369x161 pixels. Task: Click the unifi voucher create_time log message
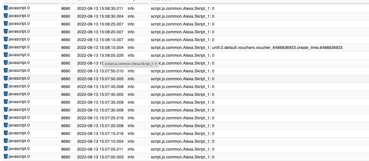[246, 47]
